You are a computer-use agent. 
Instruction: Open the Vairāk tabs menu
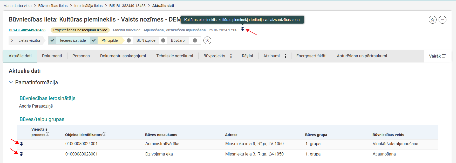pyautogui.click(x=437, y=56)
